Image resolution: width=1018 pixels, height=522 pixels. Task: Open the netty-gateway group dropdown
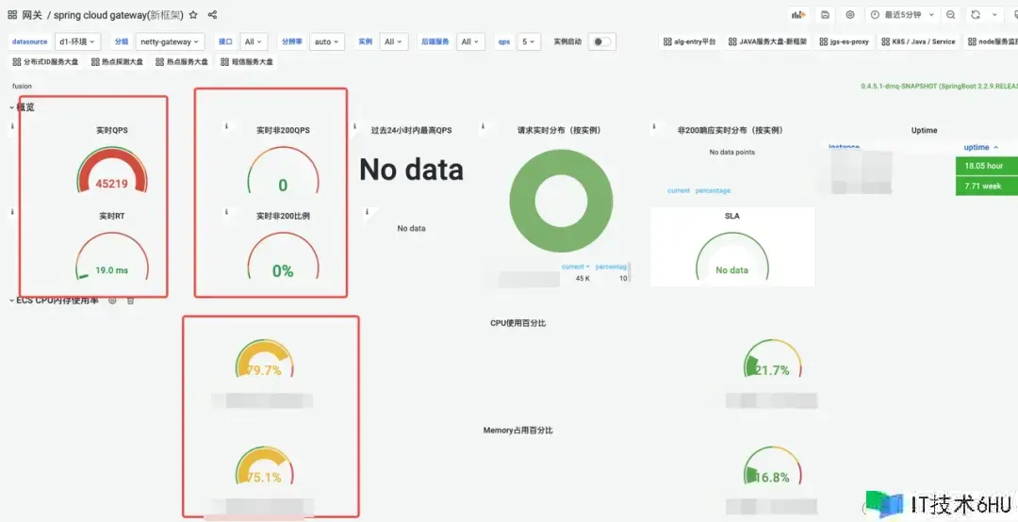pyautogui.click(x=170, y=41)
